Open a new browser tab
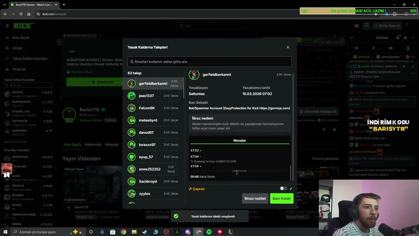 (64, 5)
